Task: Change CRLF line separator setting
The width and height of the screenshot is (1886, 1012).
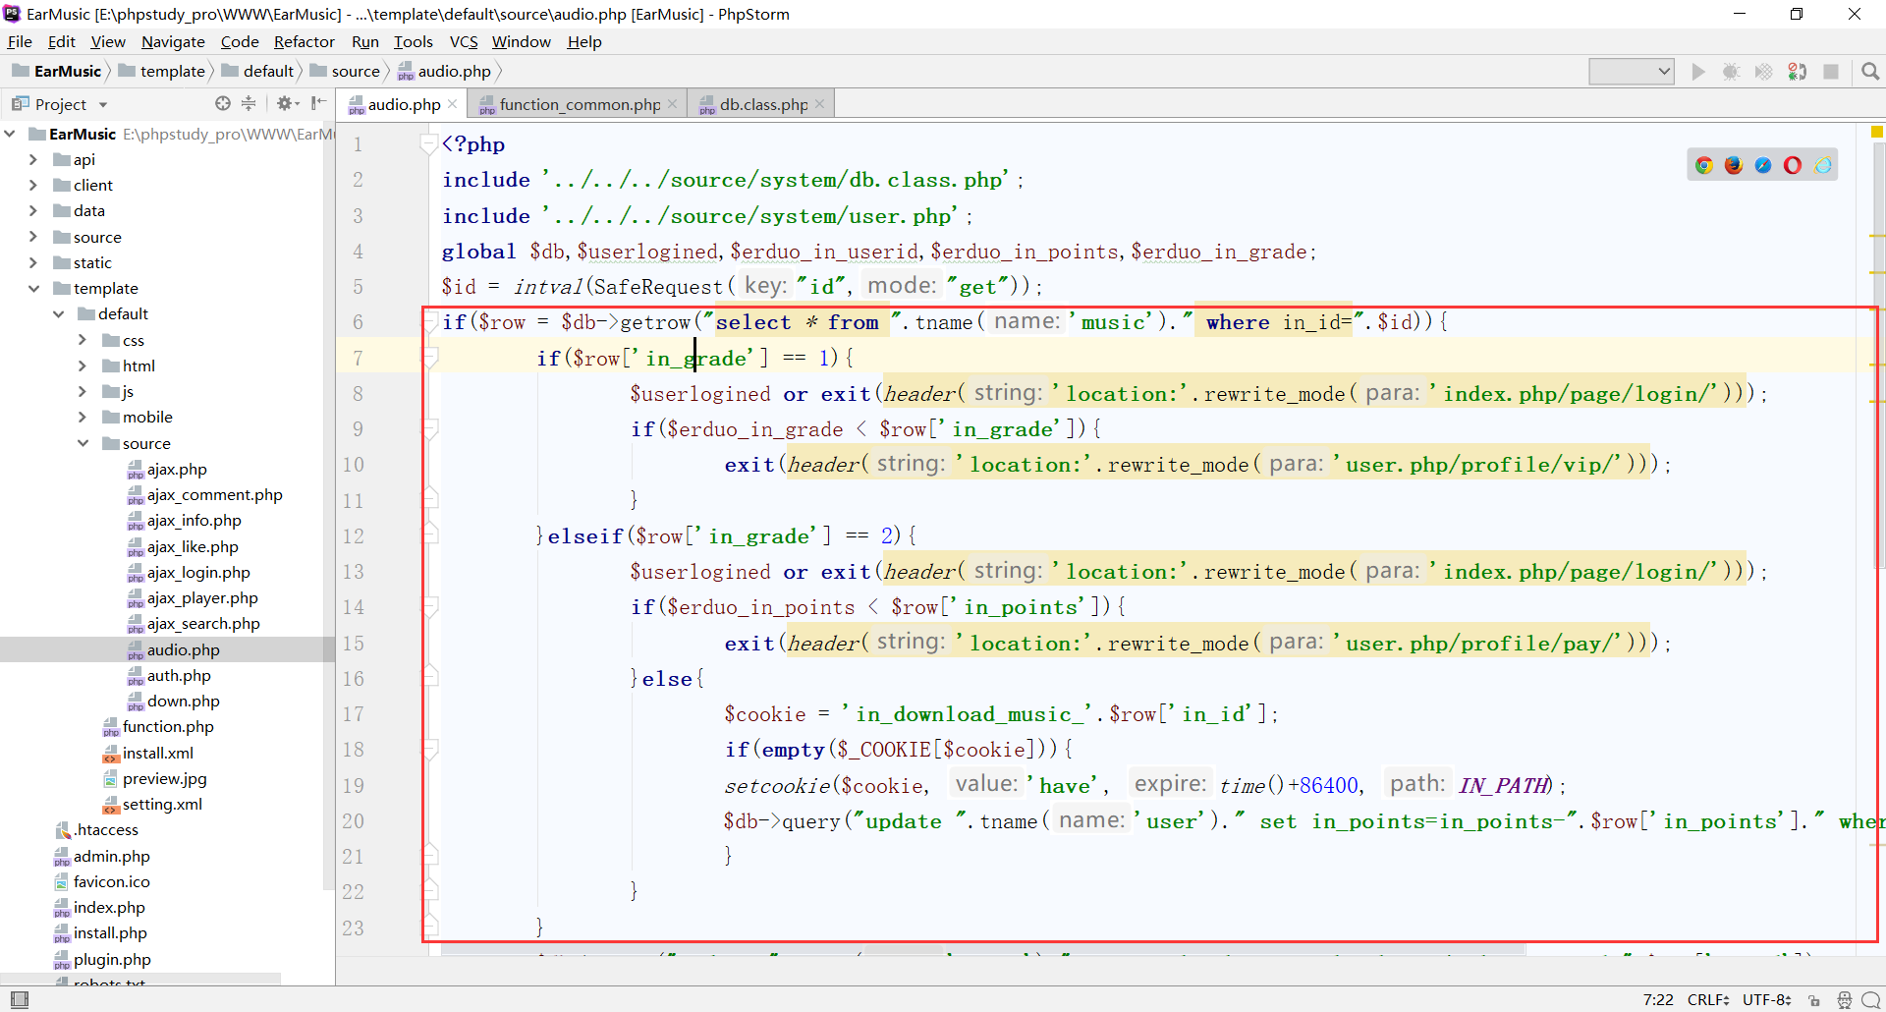Action: (1708, 1000)
